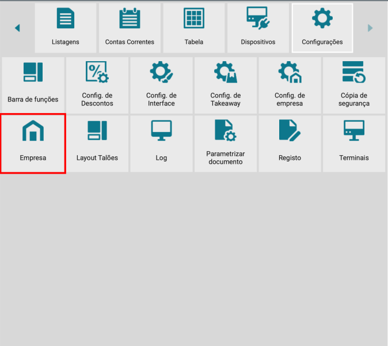Open Config. de Descontos
388x346 pixels.
point(97,85)
